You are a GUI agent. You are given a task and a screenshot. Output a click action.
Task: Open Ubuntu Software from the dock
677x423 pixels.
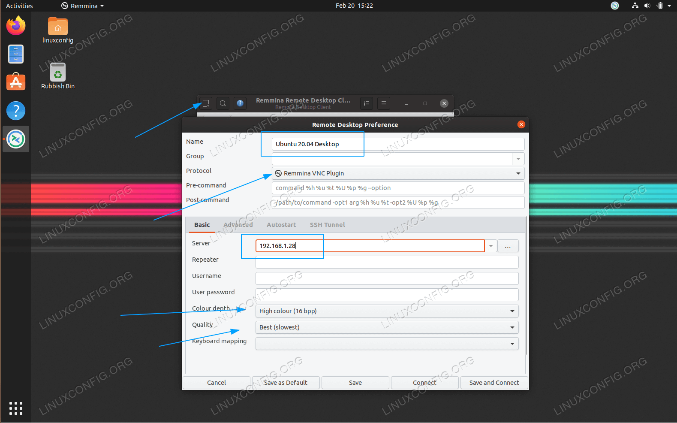coord(16,82)
